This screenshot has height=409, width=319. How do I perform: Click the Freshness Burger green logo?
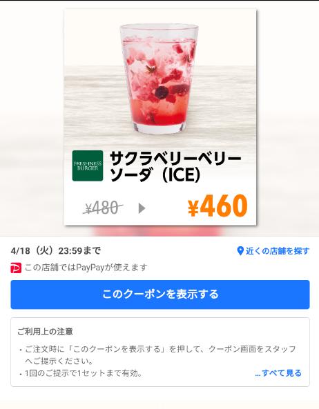click(x=88, y=166)
